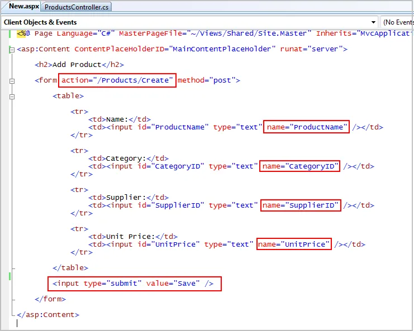
Task: Click the MasterPageFile attribute in Page directive
Action: click(x=215, y=33)
